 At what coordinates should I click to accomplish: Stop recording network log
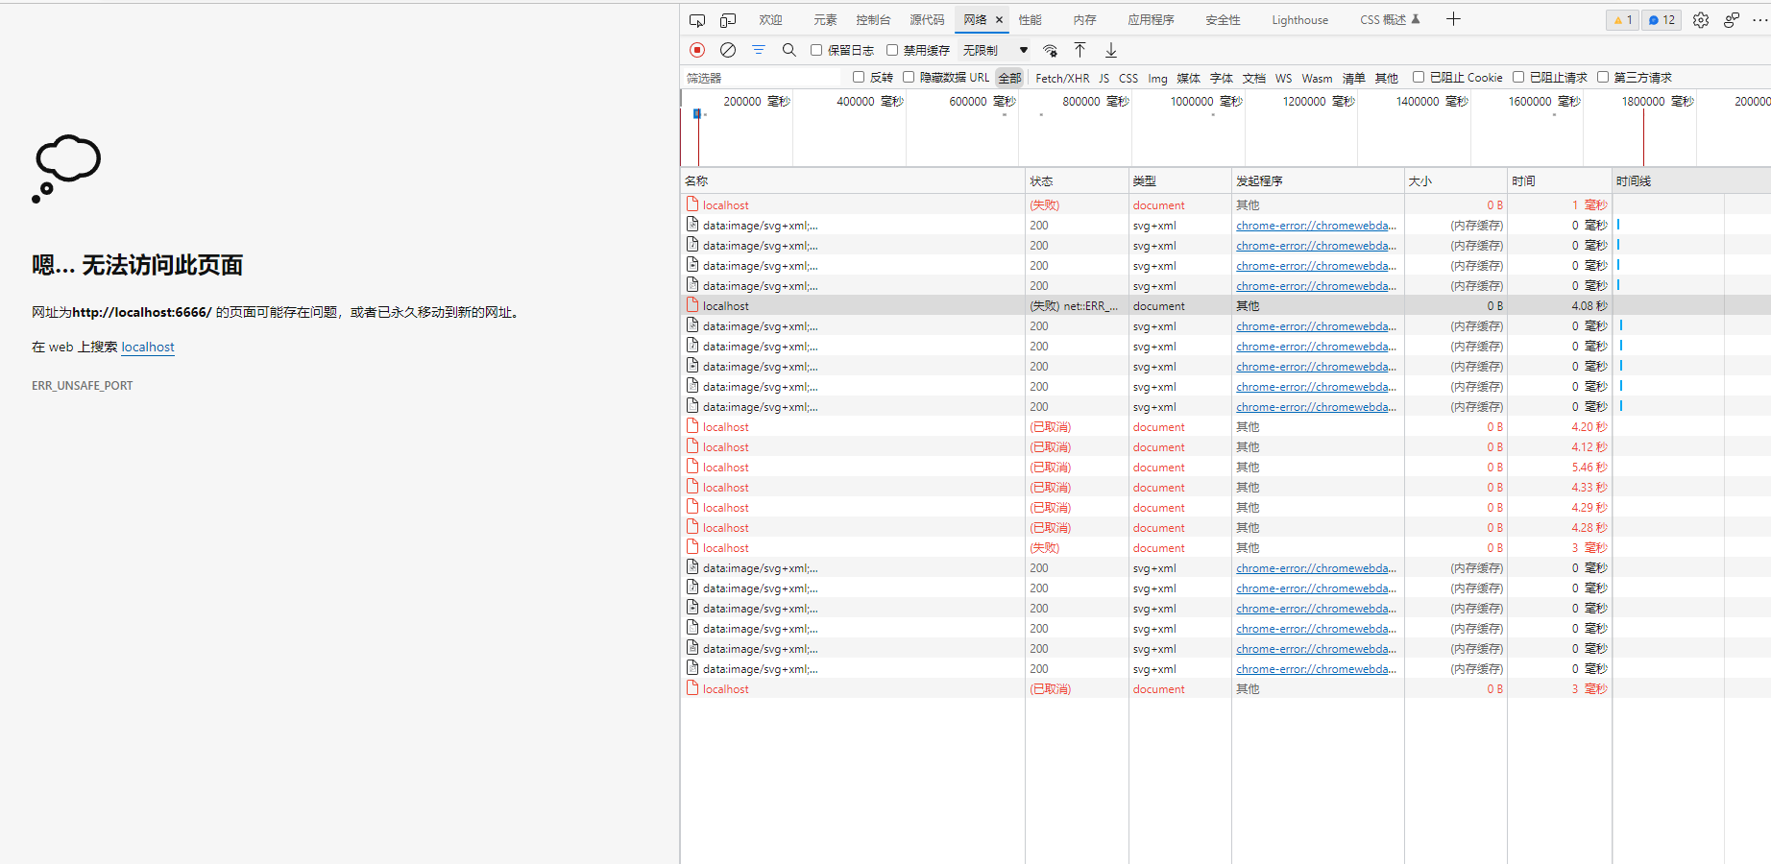pos(696,50)
